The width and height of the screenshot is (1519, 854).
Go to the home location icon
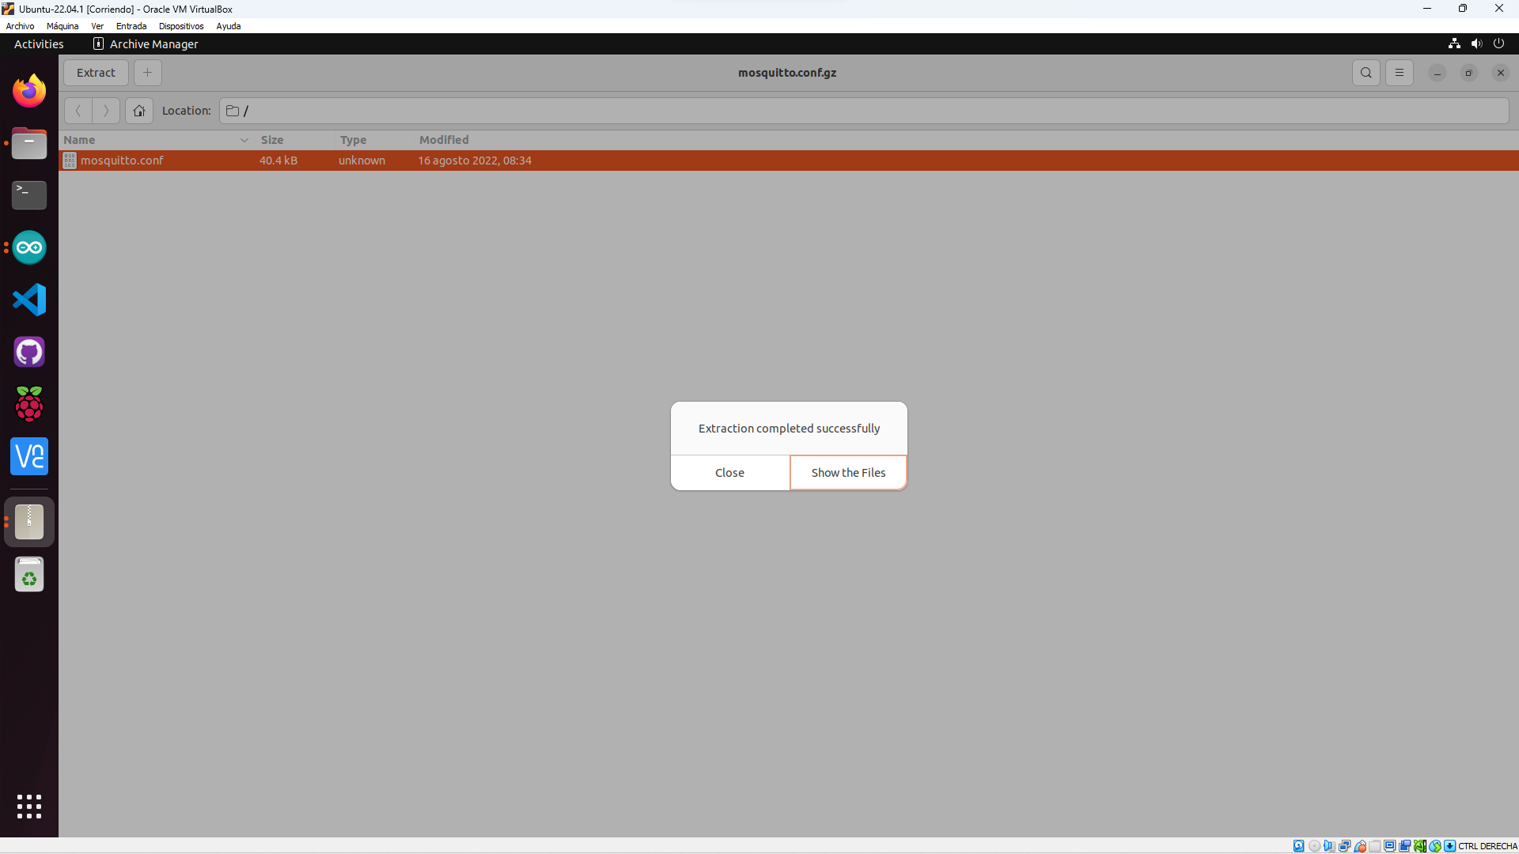[x=139, y=111]
